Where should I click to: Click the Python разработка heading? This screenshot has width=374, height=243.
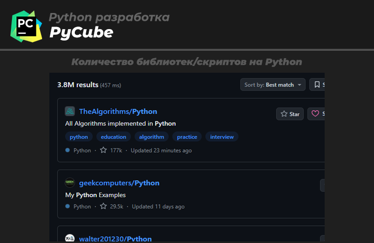pyautogui.click(x=109, y=17)
